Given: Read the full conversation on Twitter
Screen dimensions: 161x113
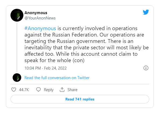Looking at the screenshot, I should (x=57, y=78).
